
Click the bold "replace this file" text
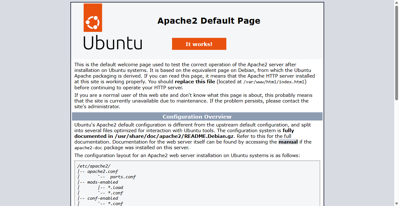(195, 82)
